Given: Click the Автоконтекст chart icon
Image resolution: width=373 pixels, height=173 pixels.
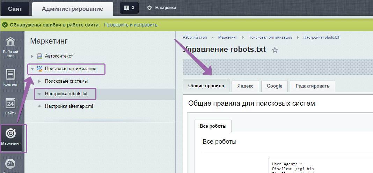Looking at the screenshot, I should 39,56.
